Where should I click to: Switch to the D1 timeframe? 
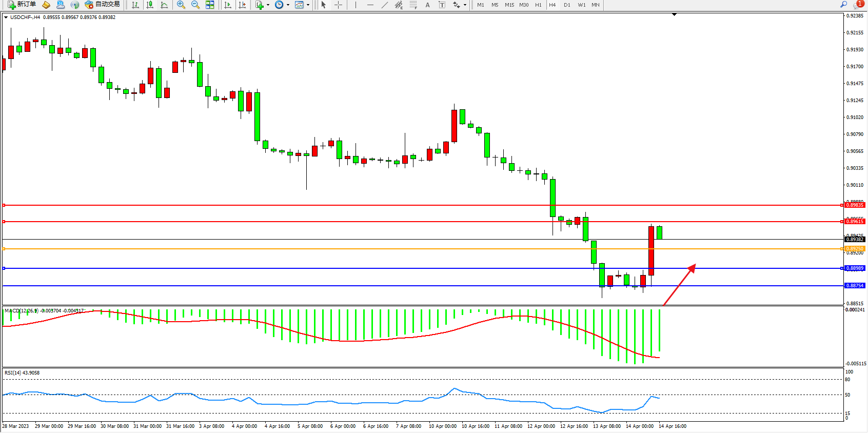click(x=567, y=5)
